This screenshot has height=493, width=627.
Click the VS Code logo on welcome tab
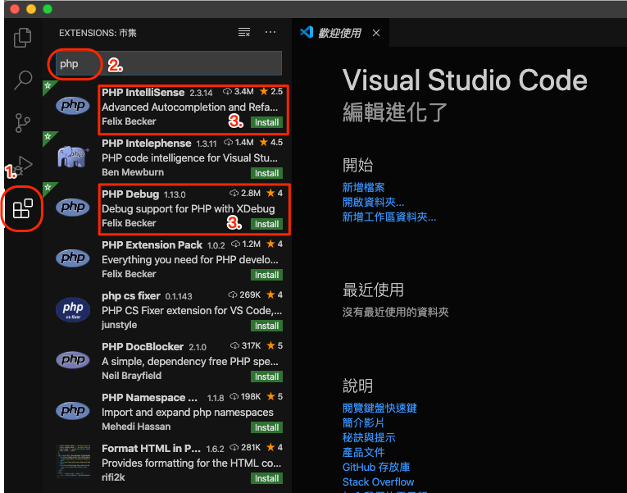(307, 32)
